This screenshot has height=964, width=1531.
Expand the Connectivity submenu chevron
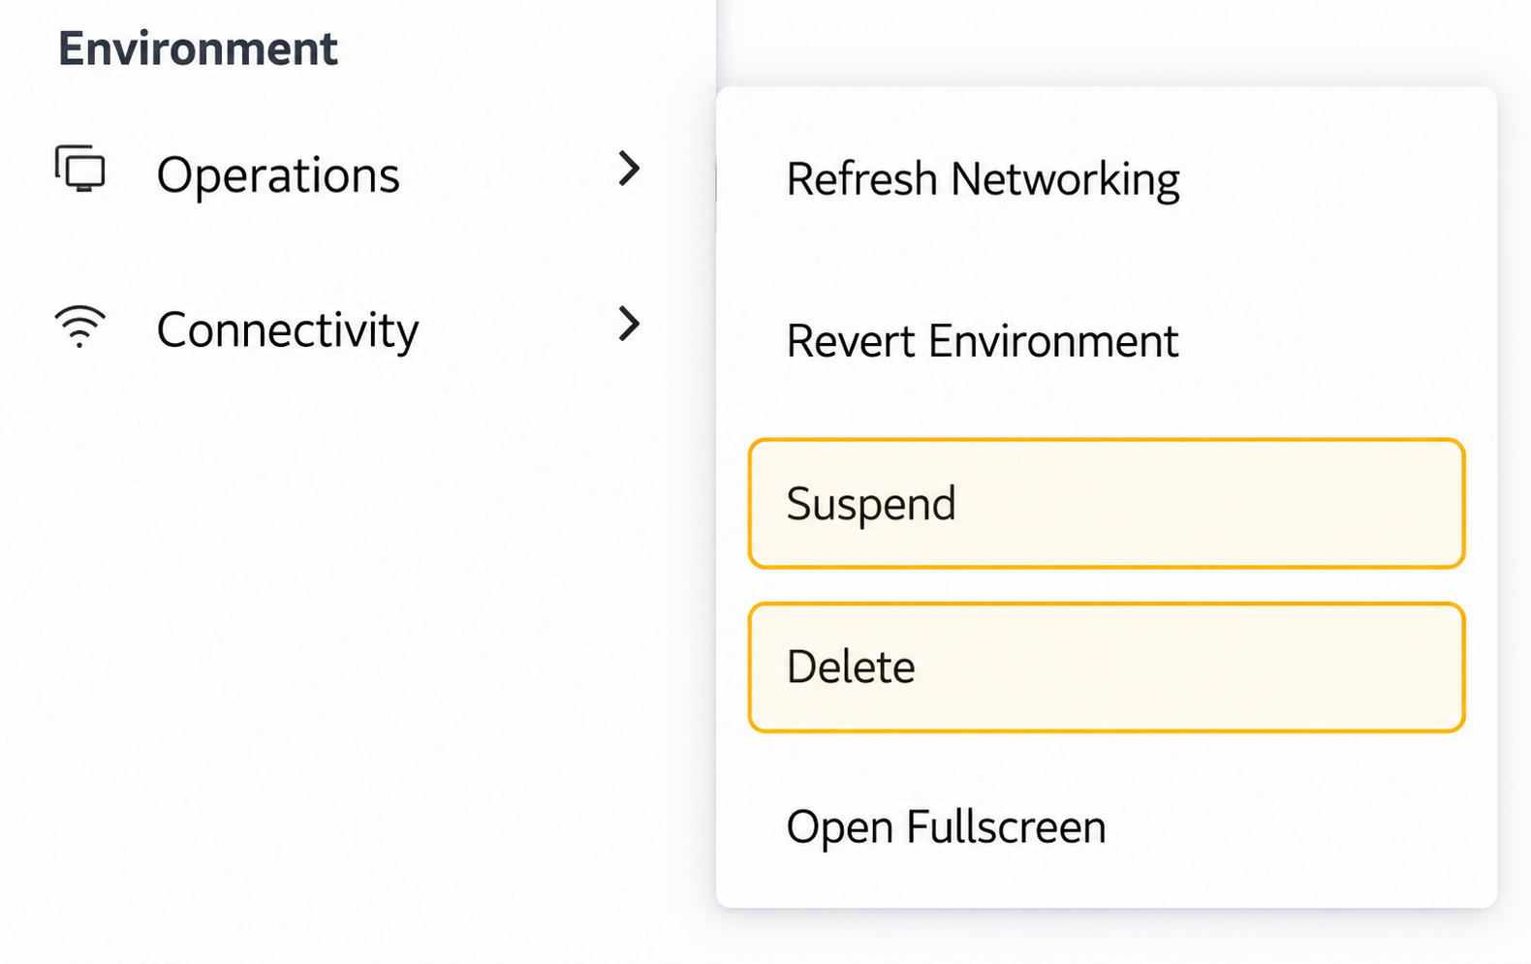click(x=629, y=324)
